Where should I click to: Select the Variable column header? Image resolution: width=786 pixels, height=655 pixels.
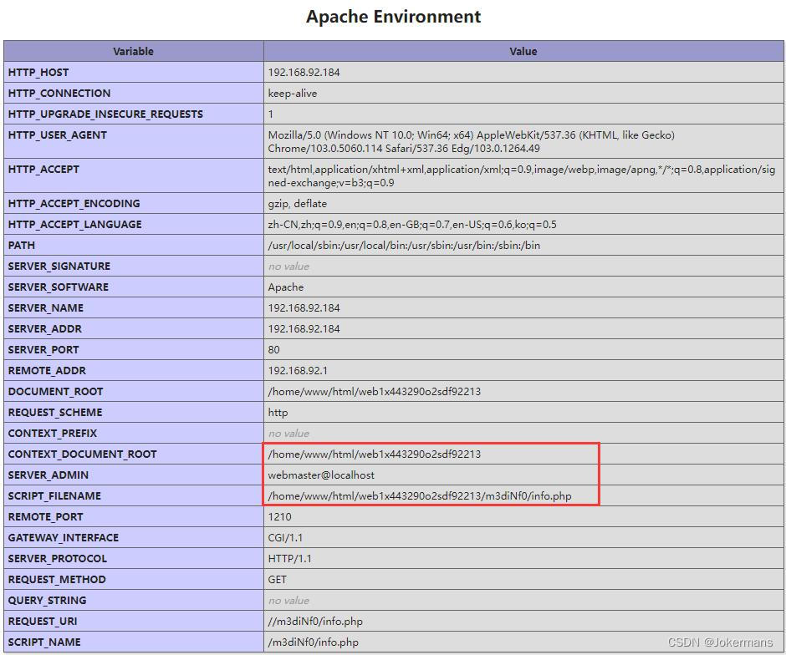point(133,52)
